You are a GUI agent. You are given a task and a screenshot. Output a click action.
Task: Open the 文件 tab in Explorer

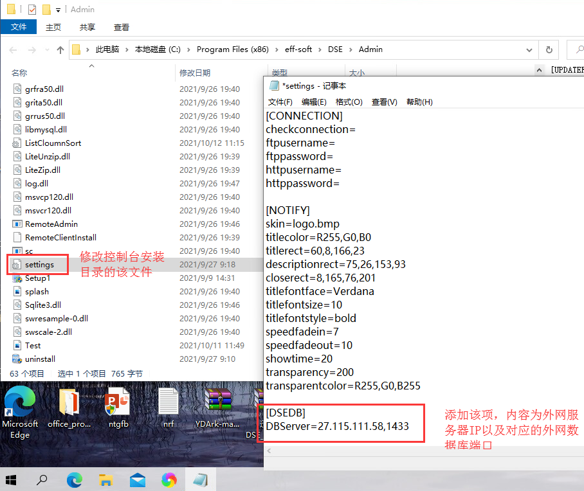(19, 27)
